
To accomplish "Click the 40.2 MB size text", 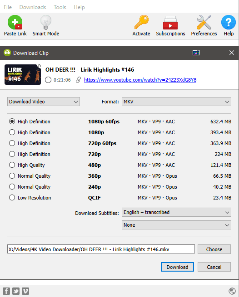I will 222,187.
